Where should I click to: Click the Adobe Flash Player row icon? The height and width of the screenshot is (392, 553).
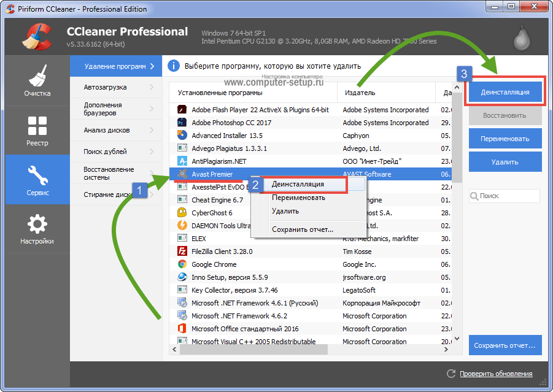[182, 110]
